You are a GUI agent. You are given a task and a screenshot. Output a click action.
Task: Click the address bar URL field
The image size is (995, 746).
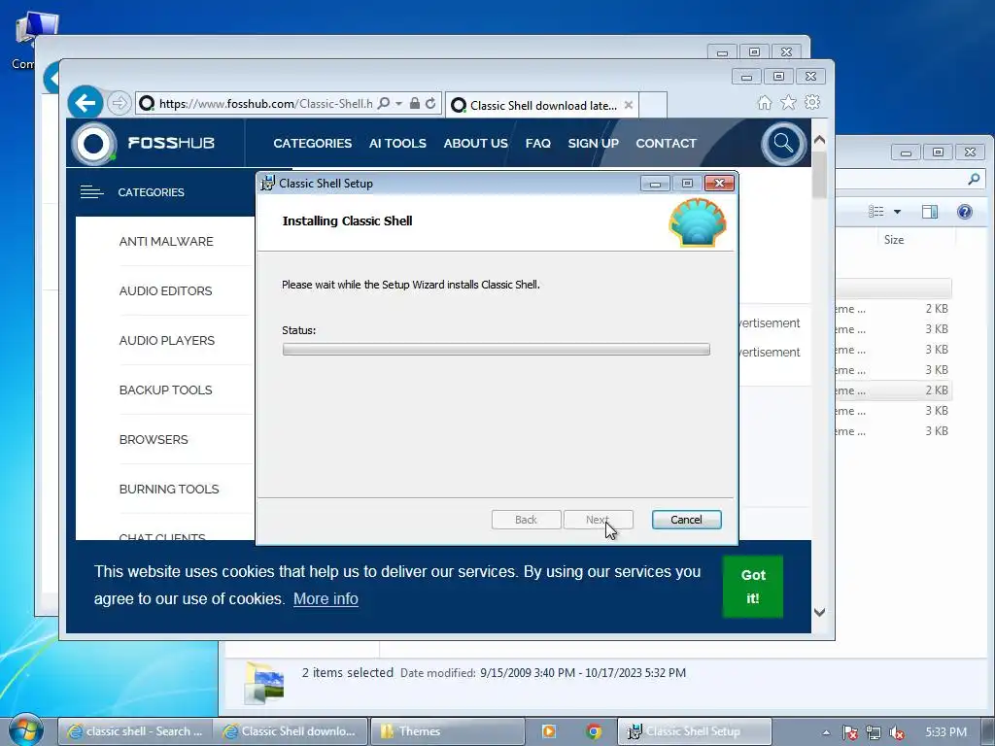266,103
